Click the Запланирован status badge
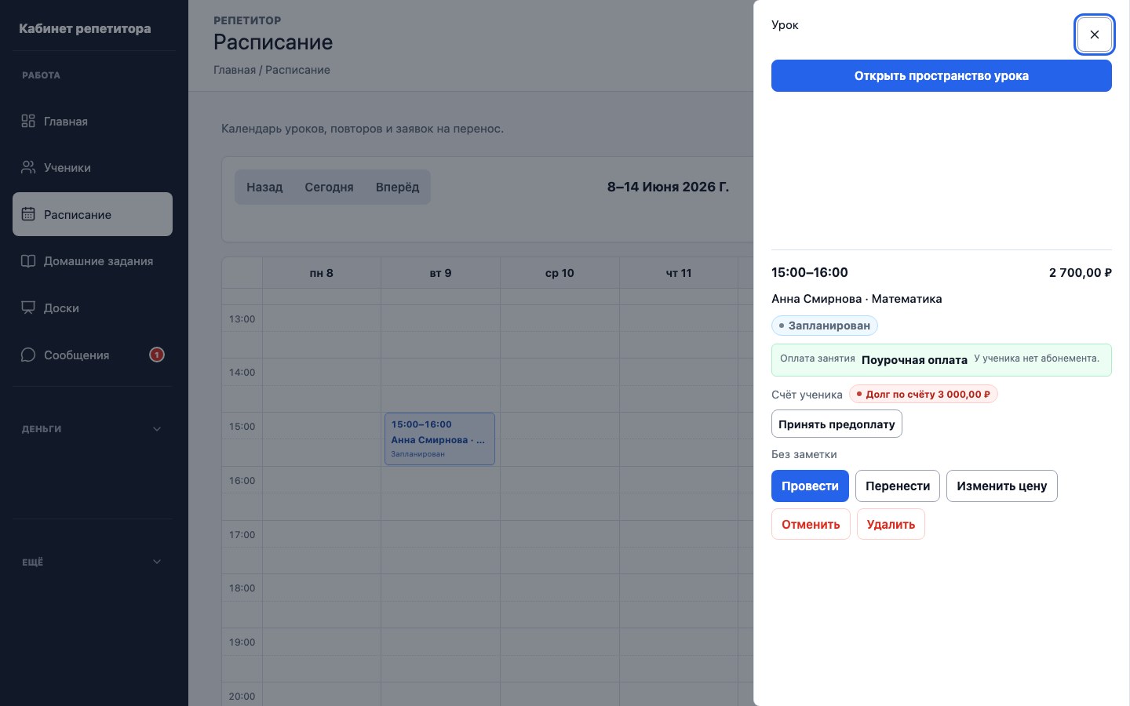Viewport: 1130px width, 706px height. point(825,326)
